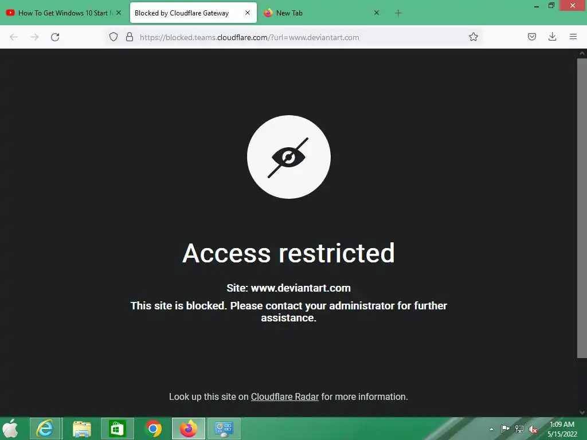
Task: Bookmark this page with the star
Action: pos(473,37)
